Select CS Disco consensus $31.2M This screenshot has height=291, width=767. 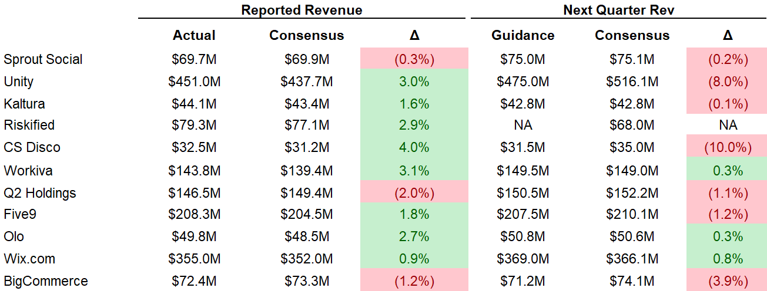coord(307,147)
